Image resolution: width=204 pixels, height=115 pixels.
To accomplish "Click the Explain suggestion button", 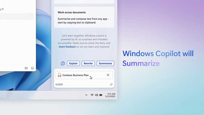I will (73, 63).
